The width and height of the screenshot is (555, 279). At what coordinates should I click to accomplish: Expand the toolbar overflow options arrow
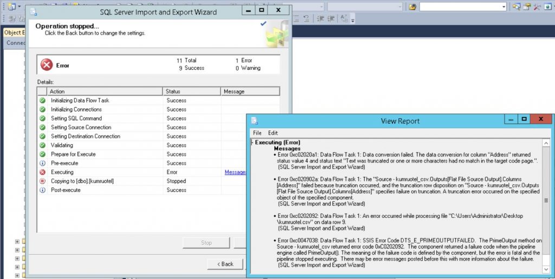pos(352,21)
